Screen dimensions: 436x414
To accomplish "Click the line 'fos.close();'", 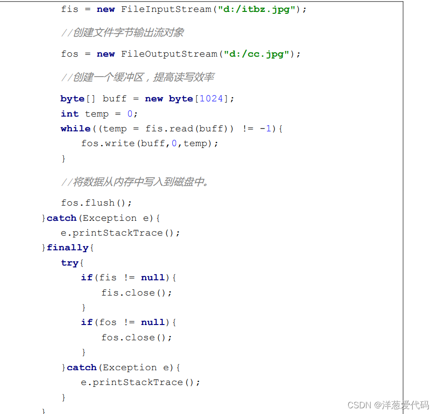I will tap(137, 337).
